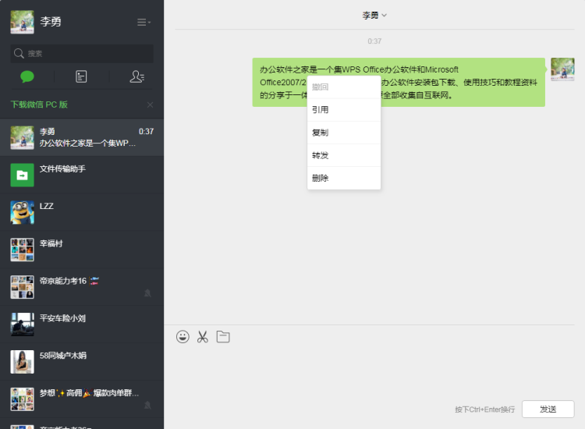This screenshot has height=429, width=585.
Task: Open the 58同城卢木娟 conversation
Action: pyautogui.click(x=82, y=361)
